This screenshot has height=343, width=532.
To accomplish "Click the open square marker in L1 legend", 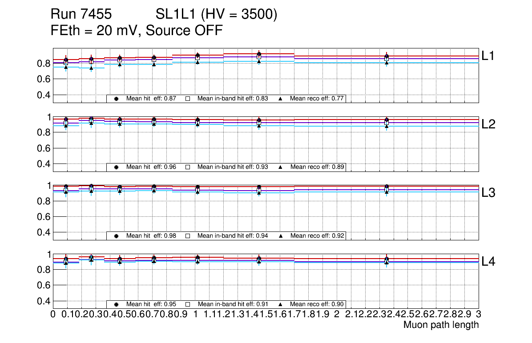I will point(187,99).
